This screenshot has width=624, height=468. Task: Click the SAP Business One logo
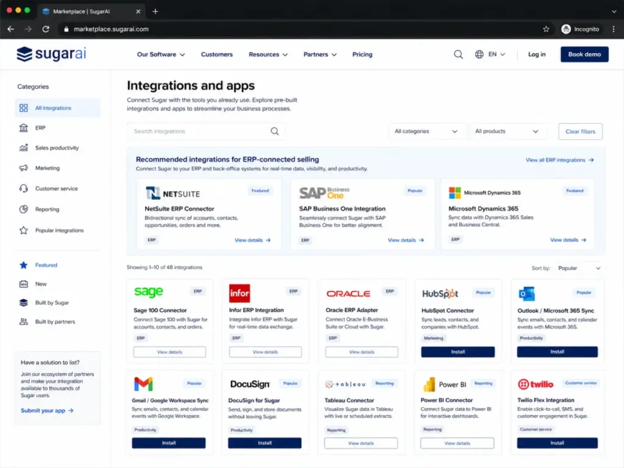click(x=324, y=193)
